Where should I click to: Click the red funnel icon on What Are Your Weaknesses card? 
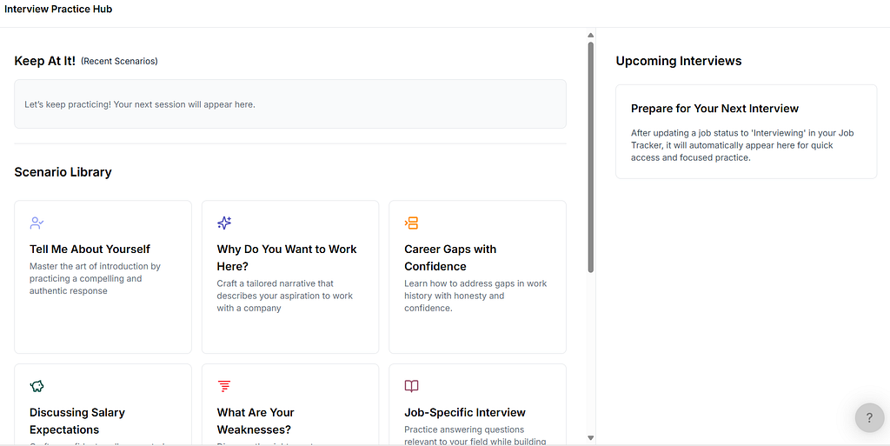pos(224,386)
